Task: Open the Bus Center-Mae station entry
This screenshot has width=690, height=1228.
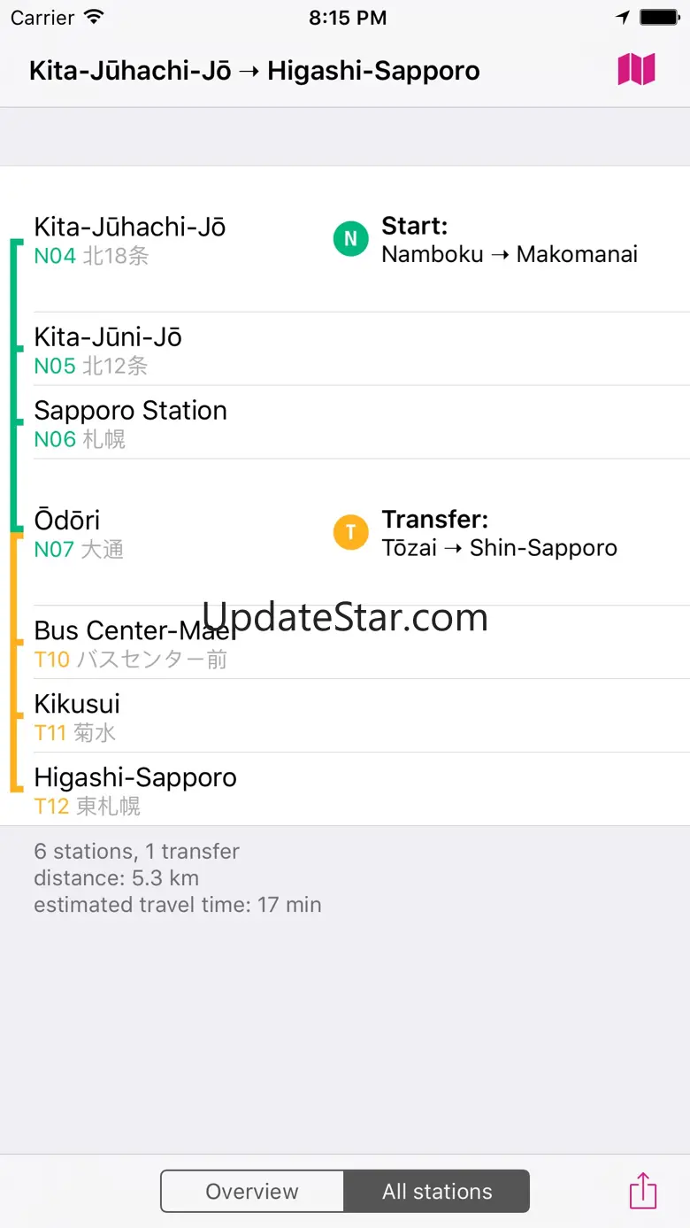Action: [133, 644]
